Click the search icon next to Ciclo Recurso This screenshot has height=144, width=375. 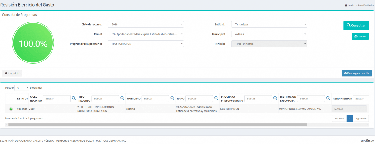pos(74,98)
